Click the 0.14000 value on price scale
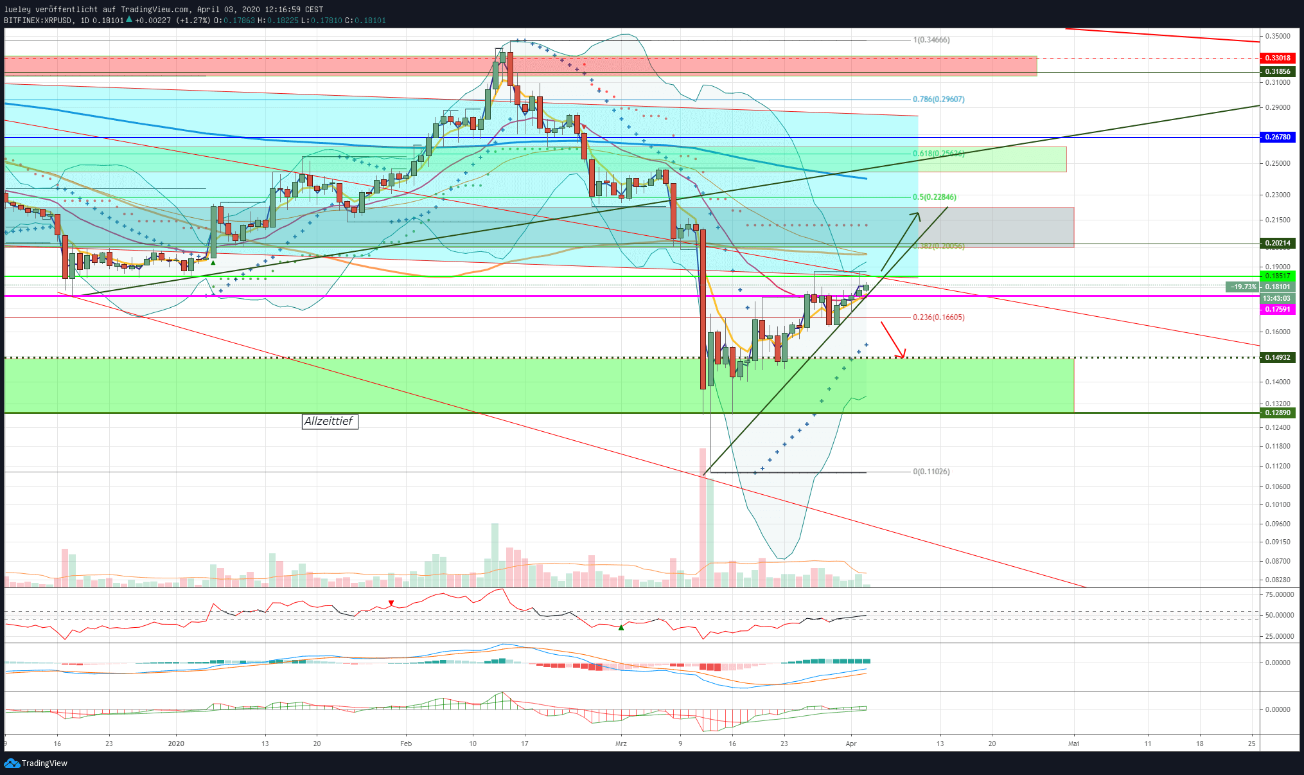Screen dimensions: 1304x775 [1278, 382]
